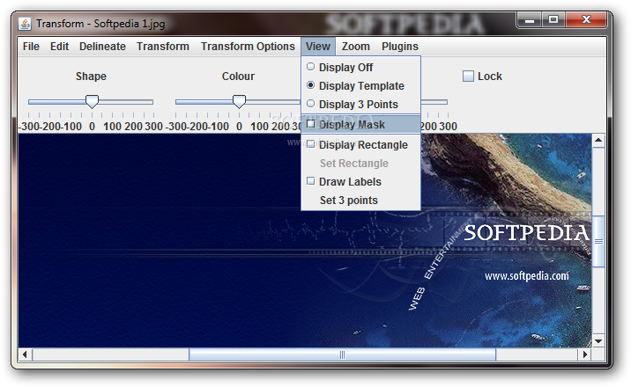Open the Plugins menu
The image size is (631, 387).
[400, 47]
